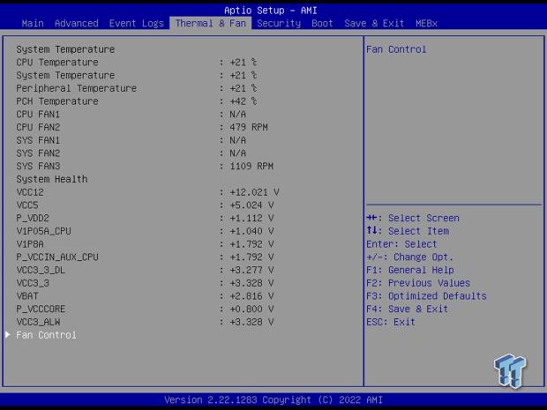The width and height of the screenshot is (547, 410).
Task: Select the CPU FAN1 label
Action: click(38, 115)
